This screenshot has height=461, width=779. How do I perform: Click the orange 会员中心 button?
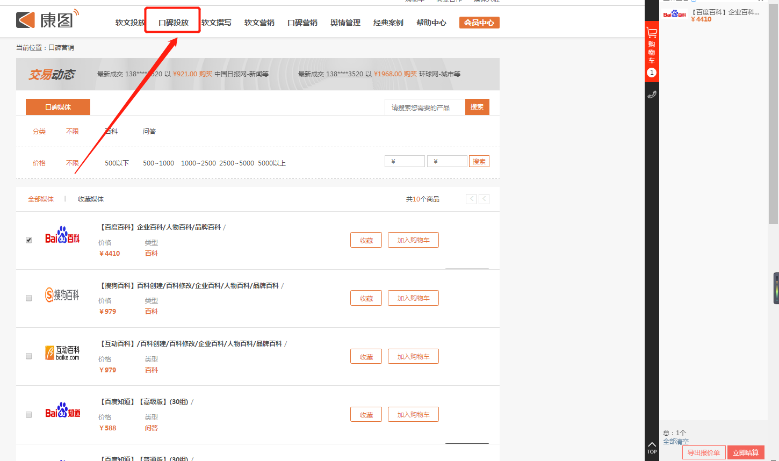[x=479, y=23]
